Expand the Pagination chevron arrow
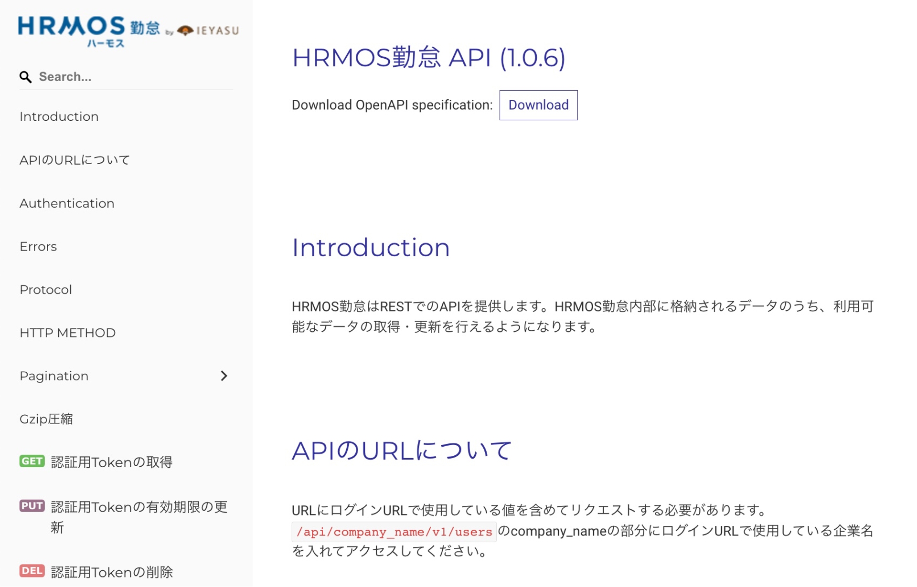The width and height of the screenshot is (917, 587). point(224,376)
